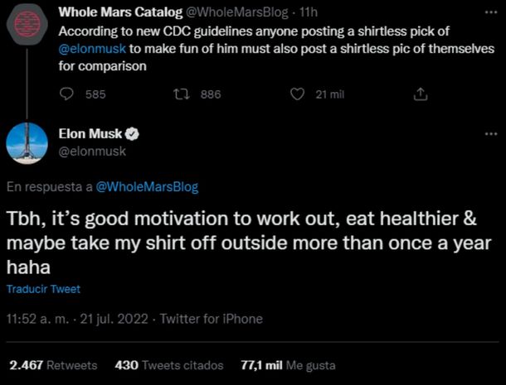Click the reply icon under Whole Mars tweet

click(69, 95)
